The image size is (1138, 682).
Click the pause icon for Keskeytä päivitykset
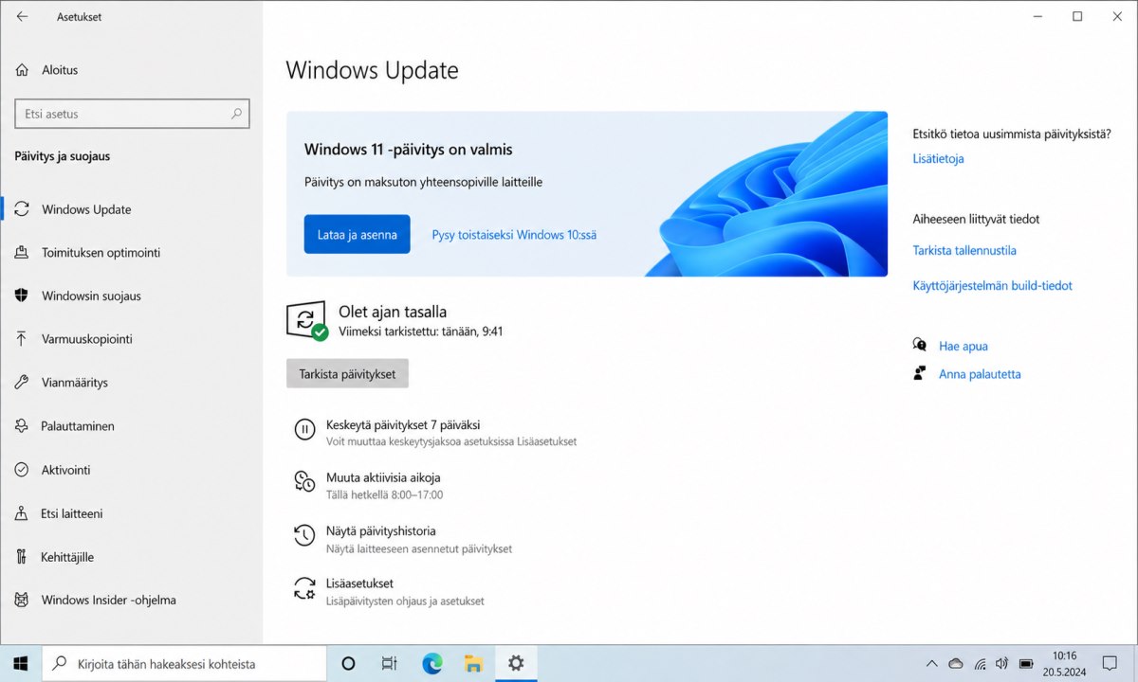click(303, 429)
